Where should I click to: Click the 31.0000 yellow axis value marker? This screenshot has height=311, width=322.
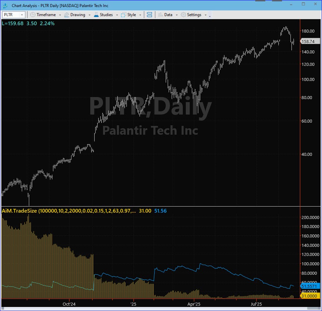click(310, 296)
